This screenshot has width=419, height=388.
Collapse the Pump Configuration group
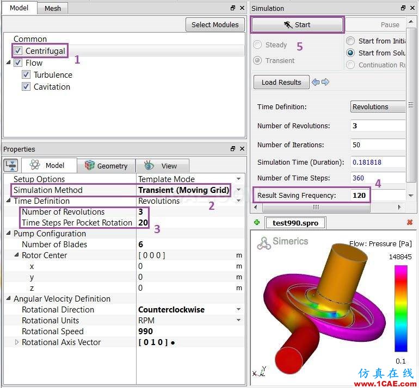[9, 233]
